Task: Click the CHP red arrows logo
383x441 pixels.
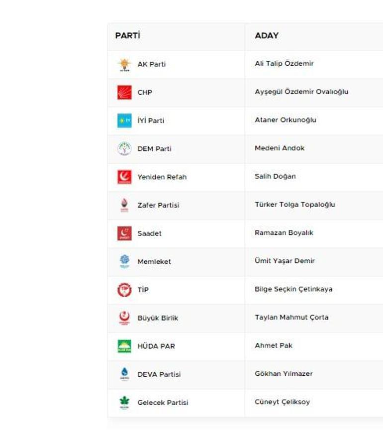Action: pos(124,93)
